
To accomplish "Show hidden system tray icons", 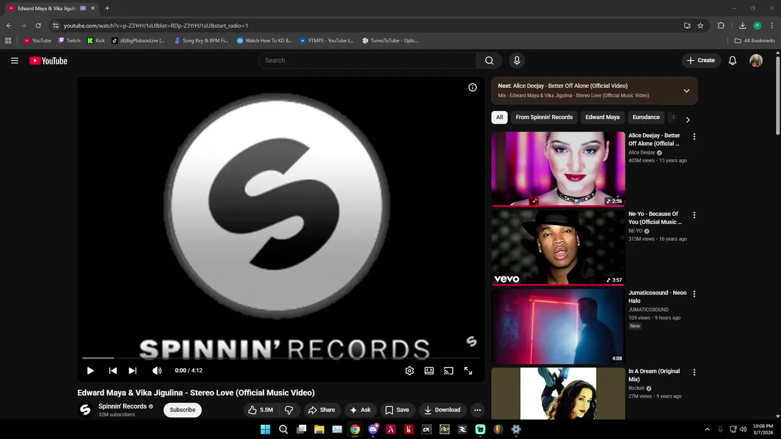I will (x=707, y=429).
